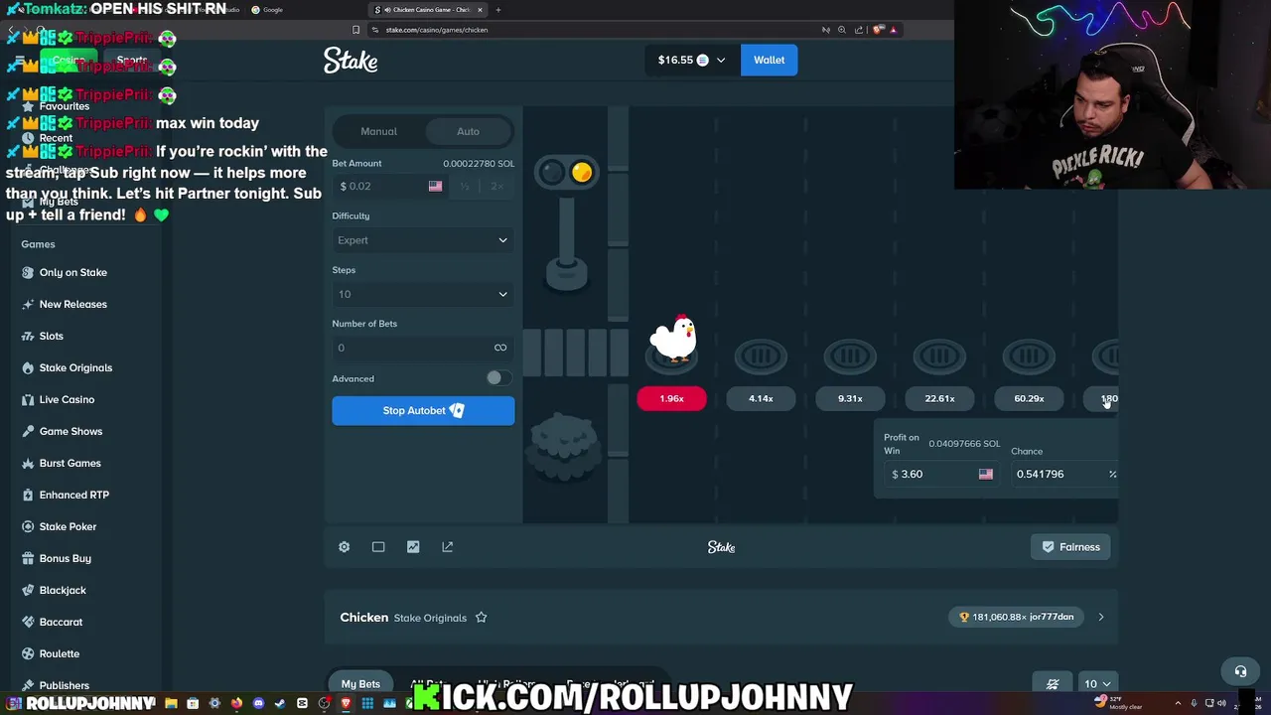Open the Stake Originals category link
The image size is (1271, 715).
click(x=430, y=618)
